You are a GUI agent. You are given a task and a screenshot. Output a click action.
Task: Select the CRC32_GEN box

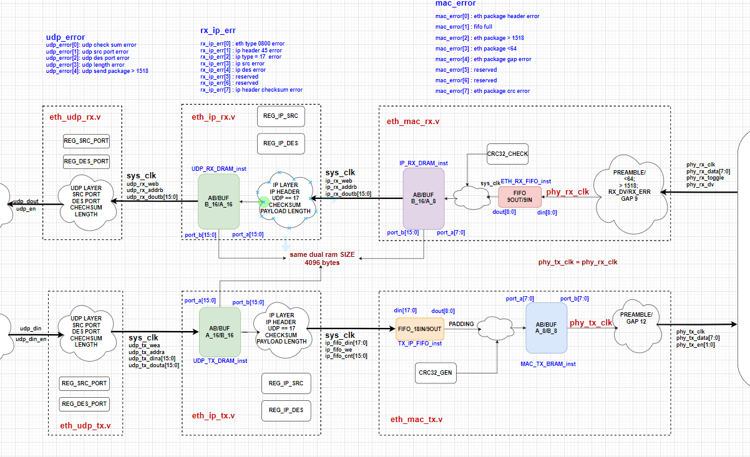[435, 373]
